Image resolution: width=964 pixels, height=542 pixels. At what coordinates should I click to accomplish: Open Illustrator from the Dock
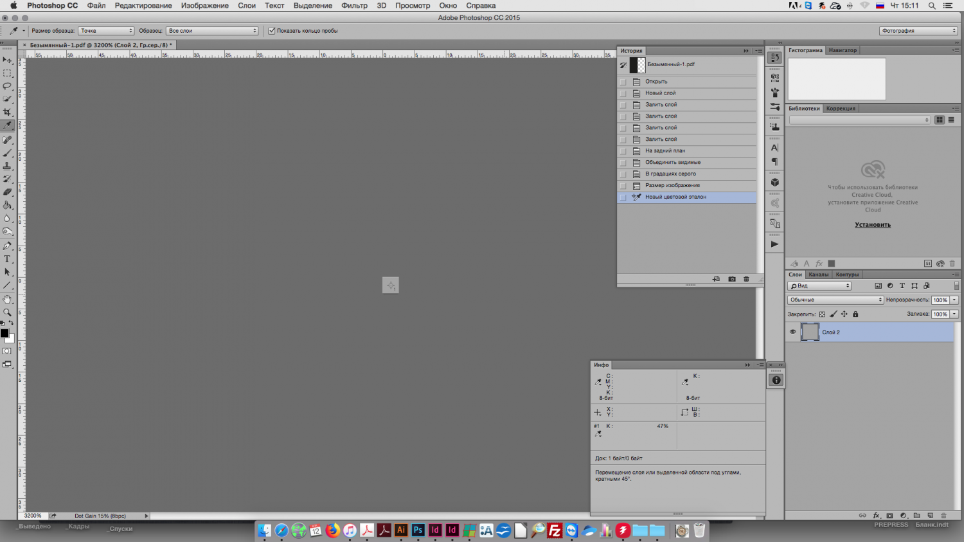click(401, 530)
